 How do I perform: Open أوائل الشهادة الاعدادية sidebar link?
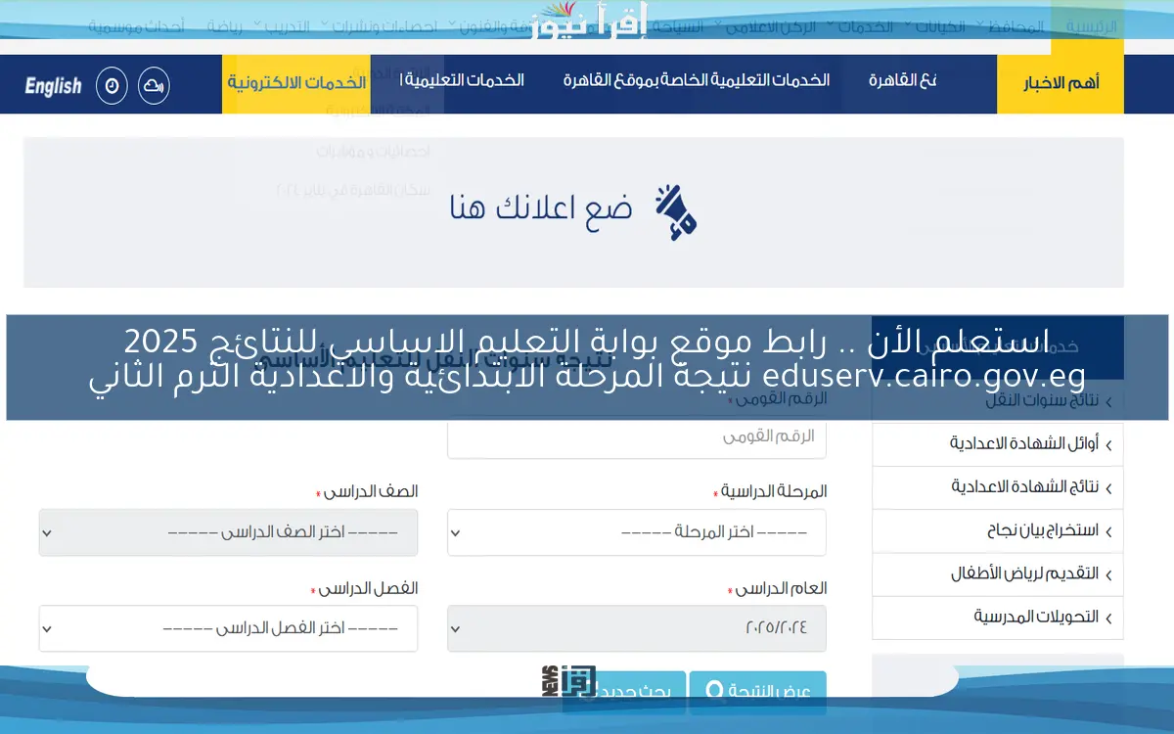click(998, 444)
